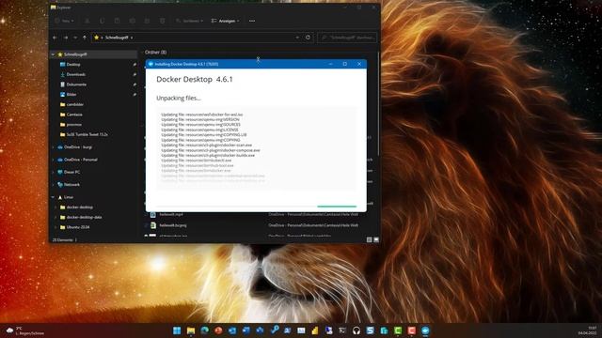The height and width of the screenshot is (338, 602).
Task: Open the Neu dropdown in Explorer
Action: 64,21
